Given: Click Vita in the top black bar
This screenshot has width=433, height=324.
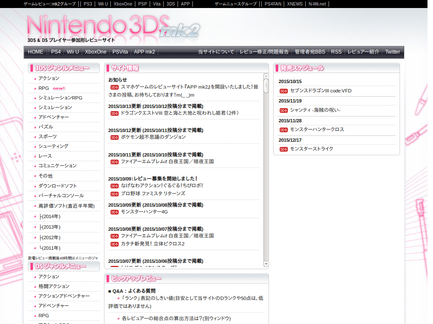Looking at the screenshot, I should (x=156, y=4).
